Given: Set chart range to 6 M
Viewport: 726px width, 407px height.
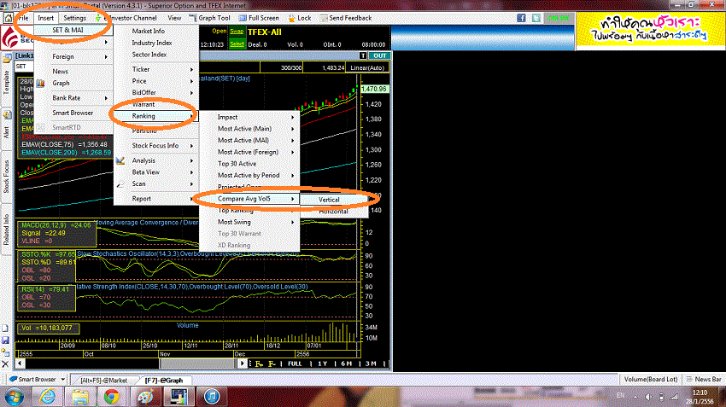Looking at the screenshot, I should pyautogui.click(x=346, y=364).
